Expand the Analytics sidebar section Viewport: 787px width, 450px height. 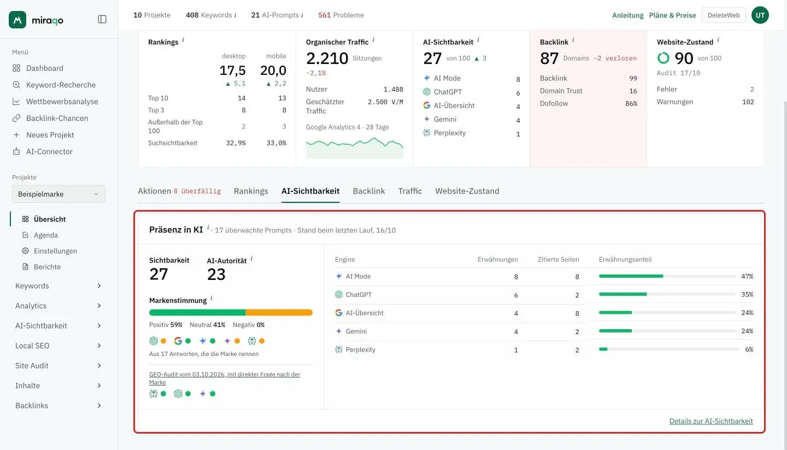pyautogui.click(x=58, y=306)
